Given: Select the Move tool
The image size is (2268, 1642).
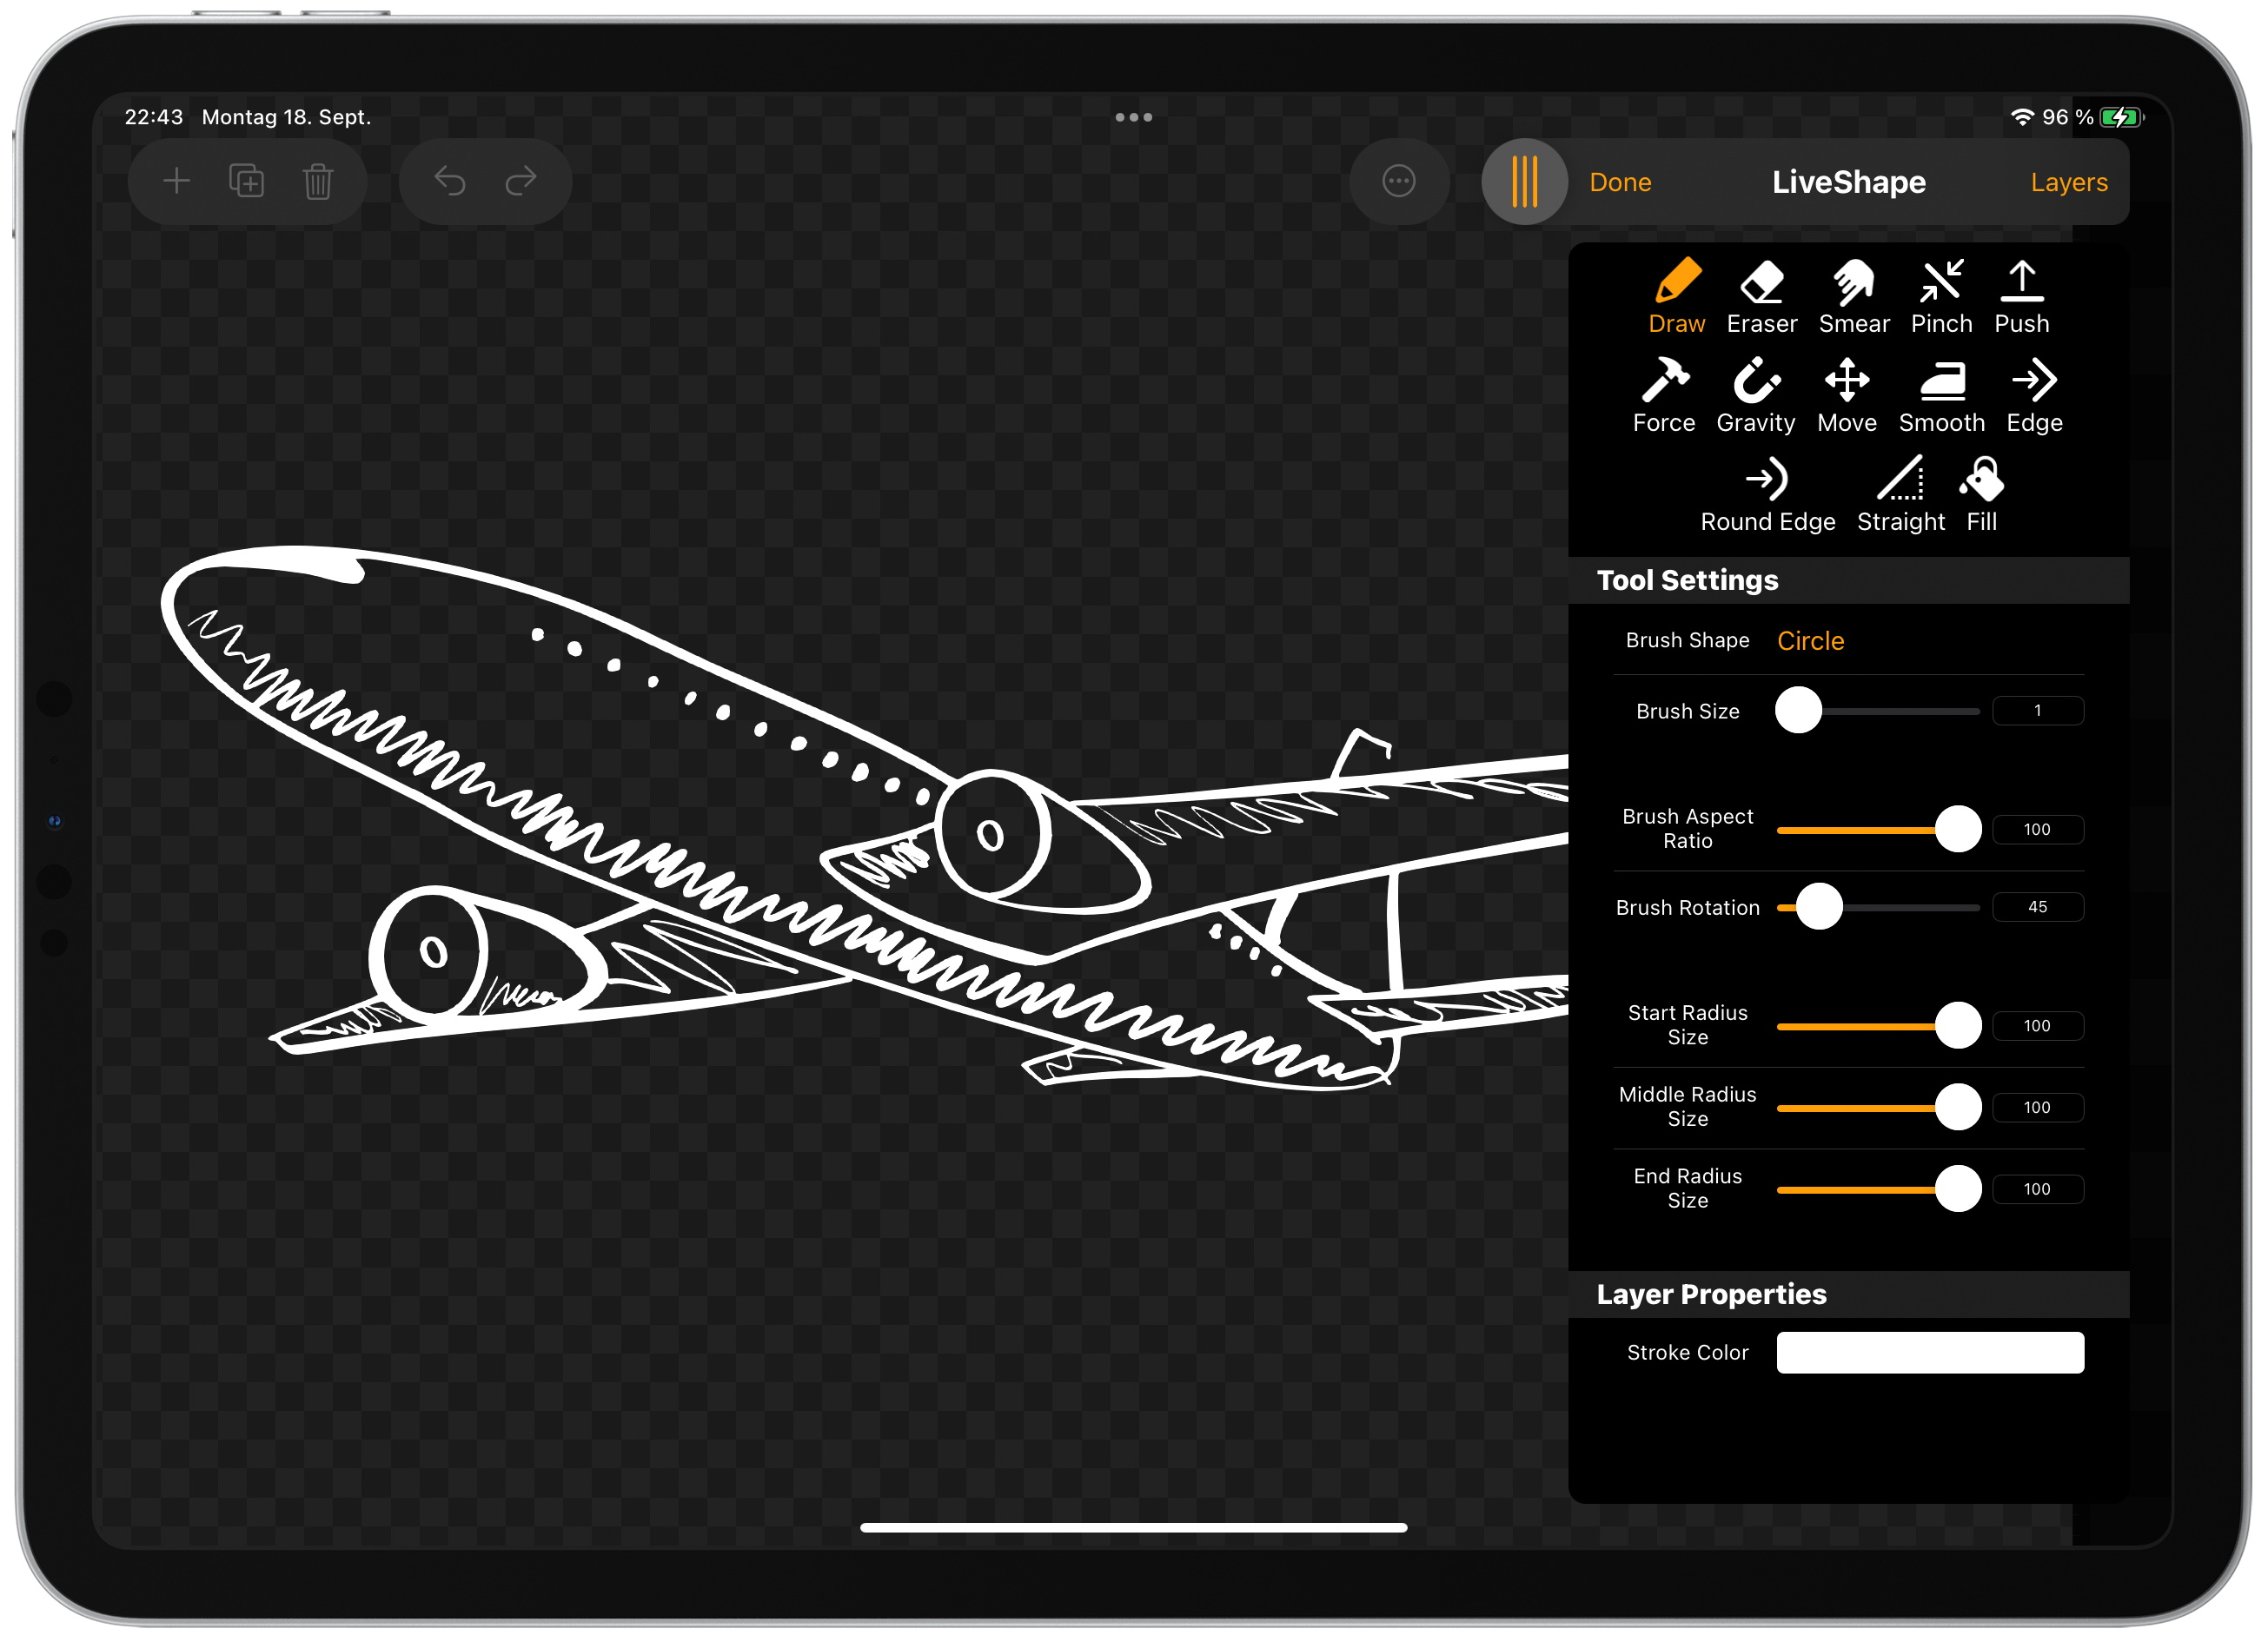Looking at the screenshot, I should click(x=1846, y=395).
